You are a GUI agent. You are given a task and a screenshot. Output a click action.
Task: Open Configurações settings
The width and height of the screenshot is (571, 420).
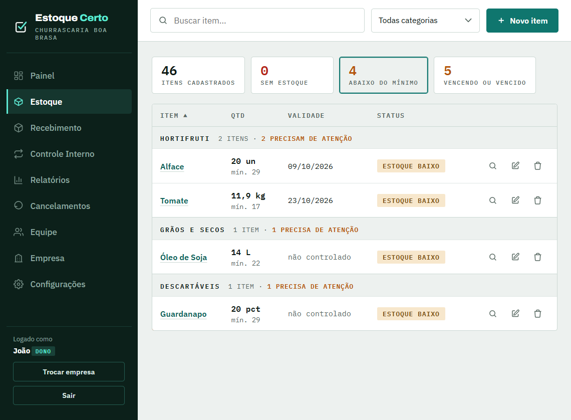[69, 284]
